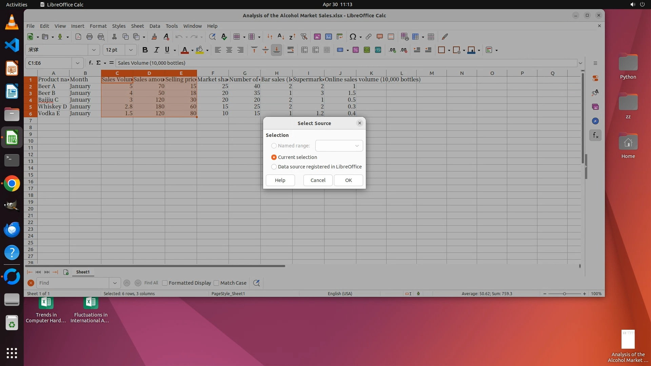
Task: Click Cancel in Select Source dialog
Action: pos(318,180)
